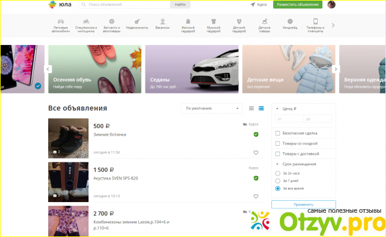Click the Юла logo icon
The image size is (386, 237).
pos(53,5)
